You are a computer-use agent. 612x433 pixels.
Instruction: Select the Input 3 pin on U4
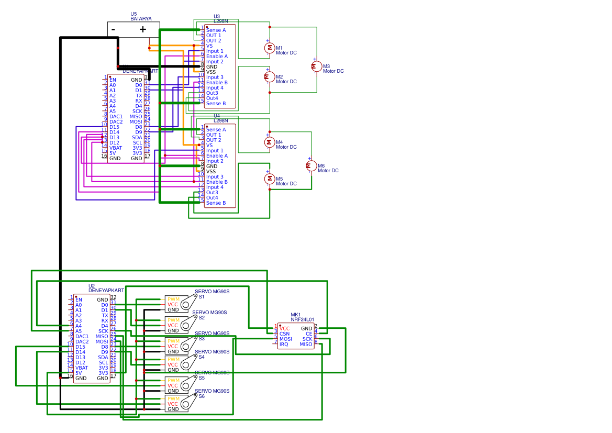[215, 177]
